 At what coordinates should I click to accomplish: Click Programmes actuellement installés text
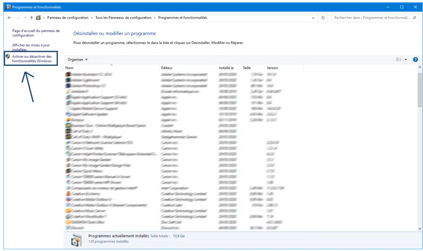119,236
